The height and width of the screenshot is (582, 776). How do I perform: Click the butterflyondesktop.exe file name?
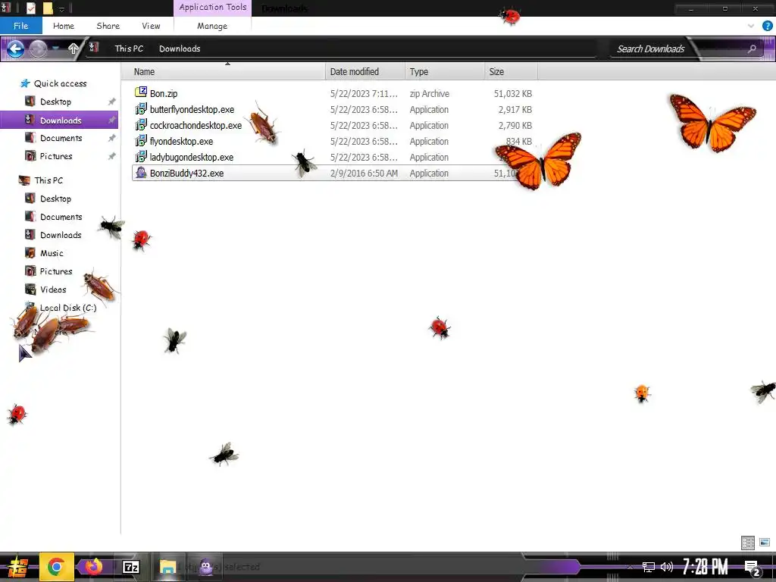pyautogui.click(x=192, y=109)
